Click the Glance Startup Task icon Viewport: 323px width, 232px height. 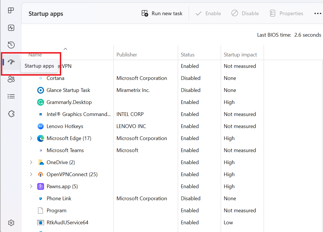[41, 90]
